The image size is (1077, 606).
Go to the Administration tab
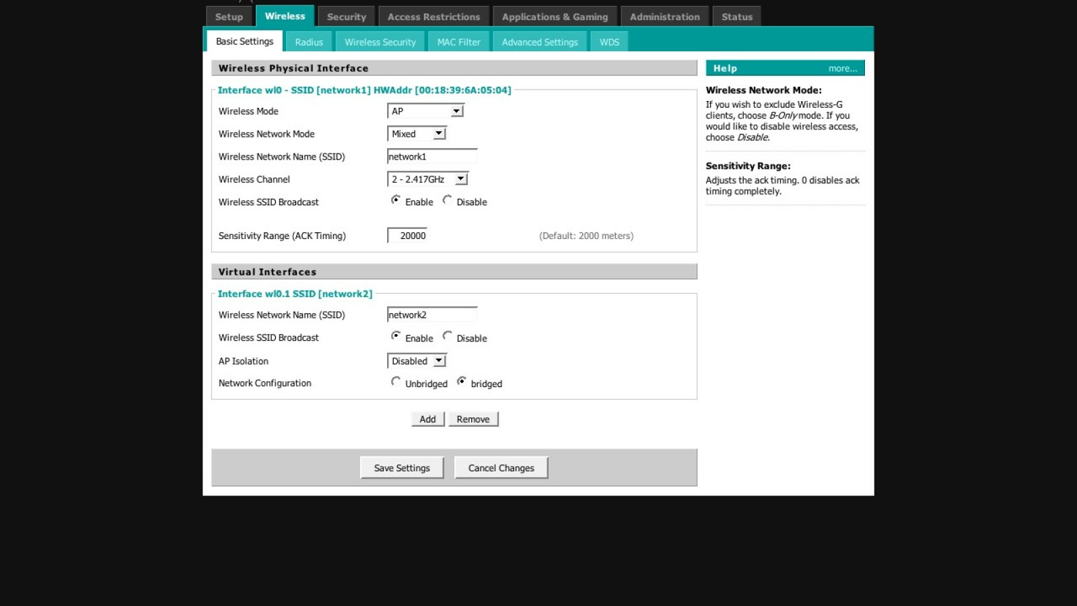tap(664, 17)
